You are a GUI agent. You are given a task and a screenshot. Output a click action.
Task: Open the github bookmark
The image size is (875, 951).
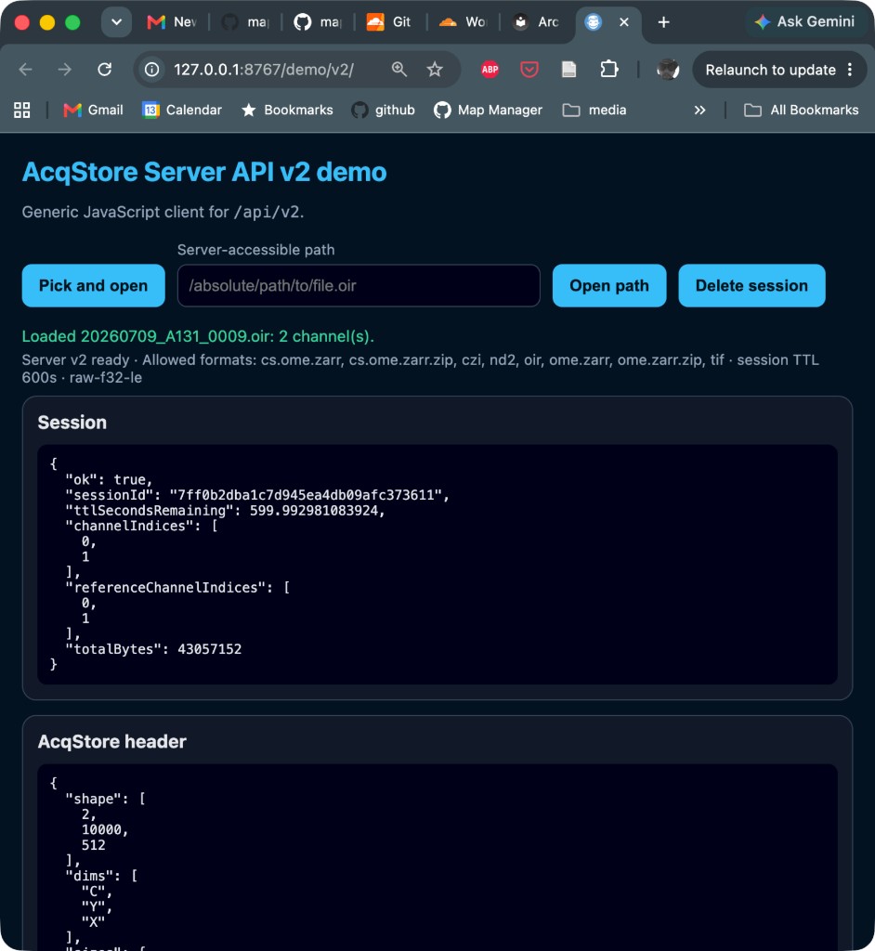click(383, 110)
